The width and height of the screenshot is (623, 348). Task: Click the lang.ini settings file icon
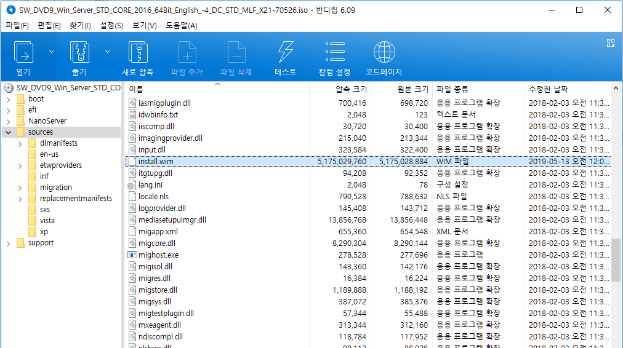[132, 185]
